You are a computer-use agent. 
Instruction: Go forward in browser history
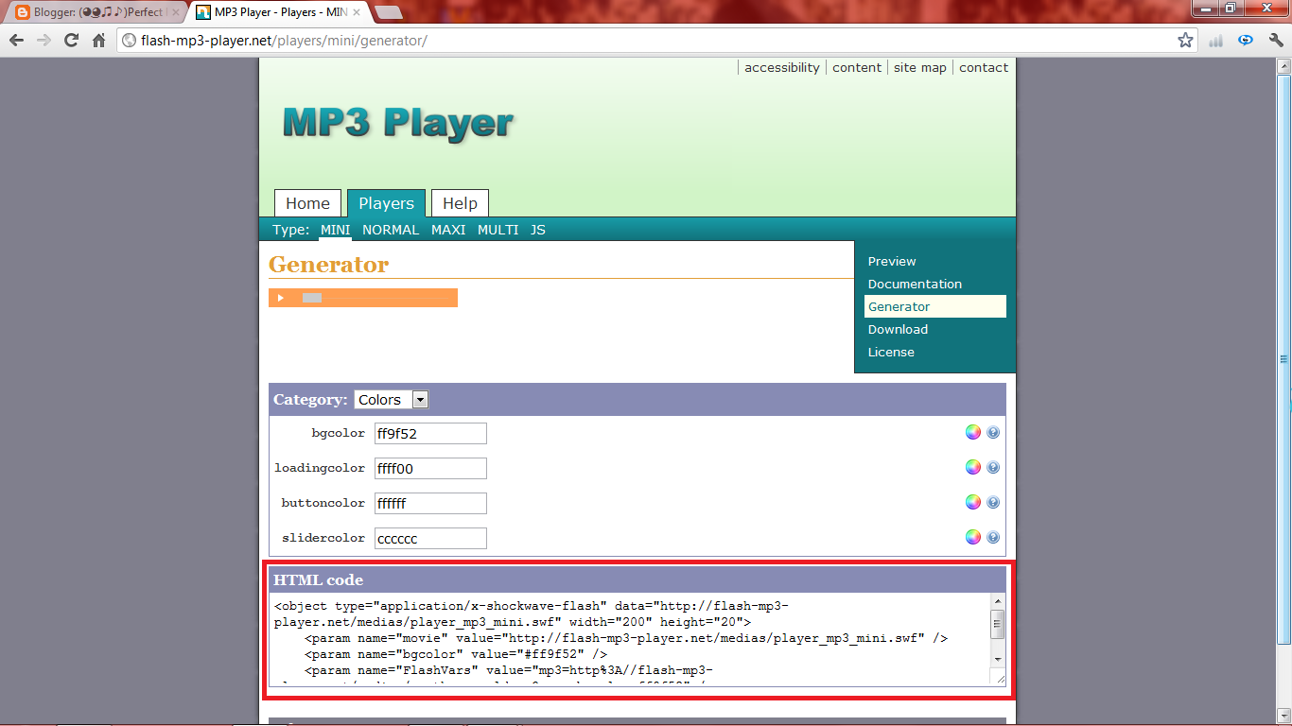click(x=44, y=41)
